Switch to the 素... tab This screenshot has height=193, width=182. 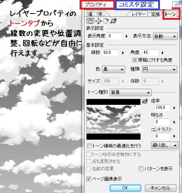102,14
